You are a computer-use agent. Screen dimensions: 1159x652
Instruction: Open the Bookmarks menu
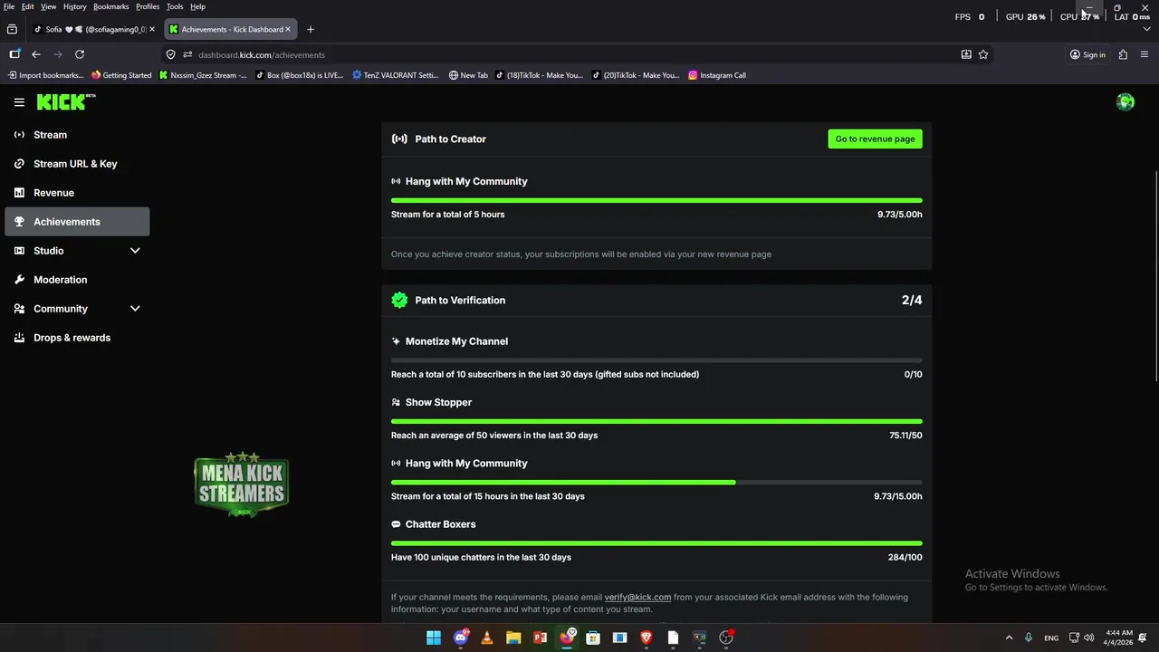click(110, 6)
